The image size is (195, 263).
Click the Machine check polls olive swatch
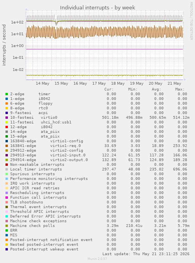pos(7,226)
